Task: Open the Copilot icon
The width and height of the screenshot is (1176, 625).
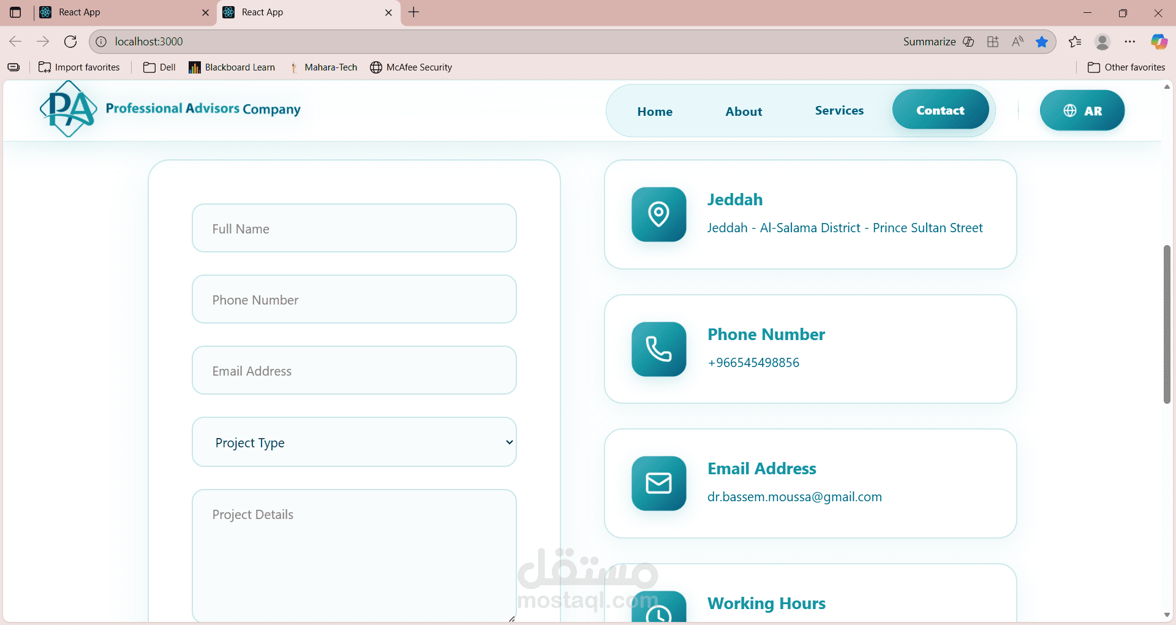Action: click(1159, 41)
